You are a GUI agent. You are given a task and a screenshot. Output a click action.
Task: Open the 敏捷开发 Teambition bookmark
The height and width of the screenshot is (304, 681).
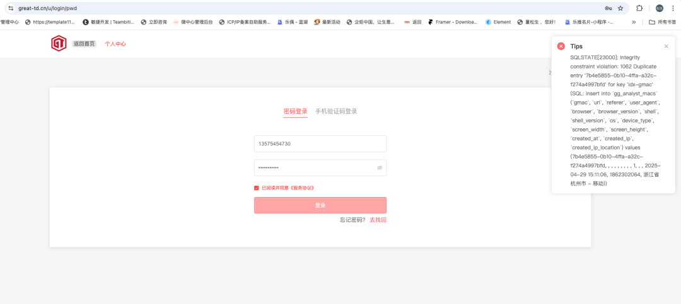(108, 21)
